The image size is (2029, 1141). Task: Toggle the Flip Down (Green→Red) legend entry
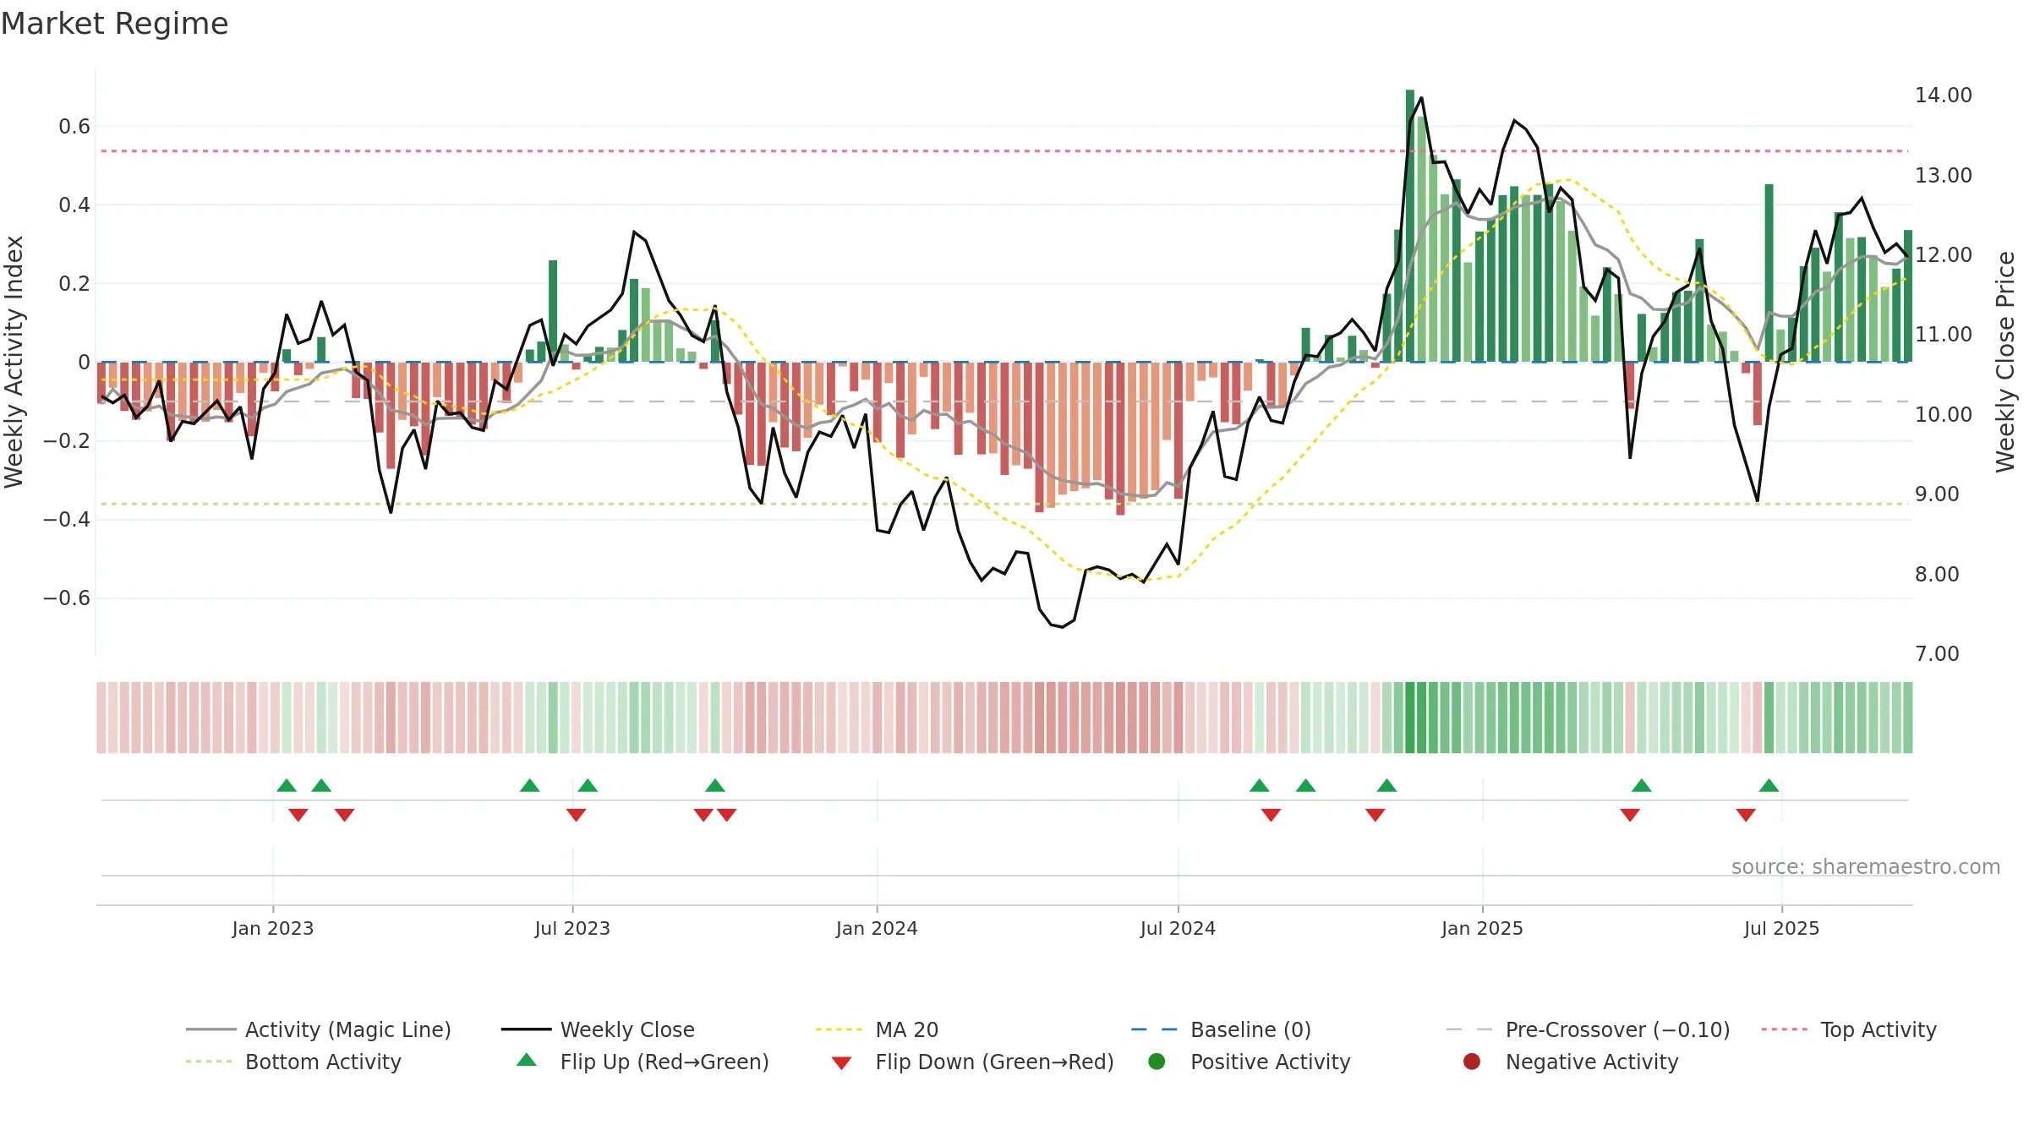point(972,1062)
